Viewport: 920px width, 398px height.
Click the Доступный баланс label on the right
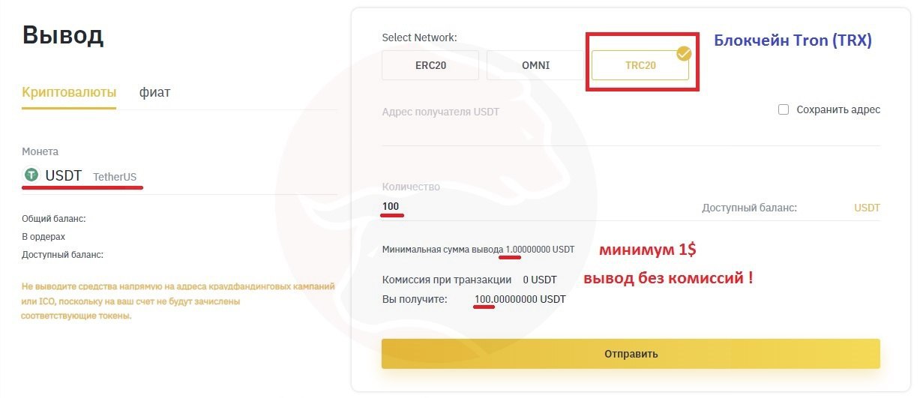[x=749, y=208]
